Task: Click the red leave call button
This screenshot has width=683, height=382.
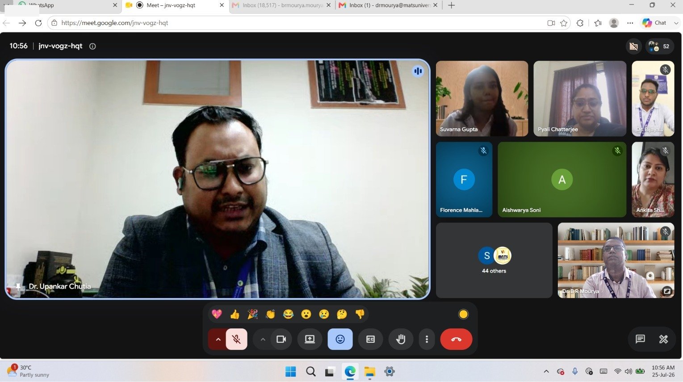Action: 456,339
